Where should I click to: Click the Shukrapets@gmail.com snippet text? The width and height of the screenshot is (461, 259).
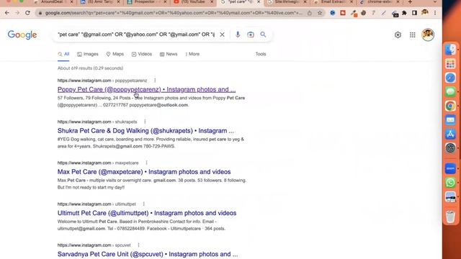click(117, 146)
